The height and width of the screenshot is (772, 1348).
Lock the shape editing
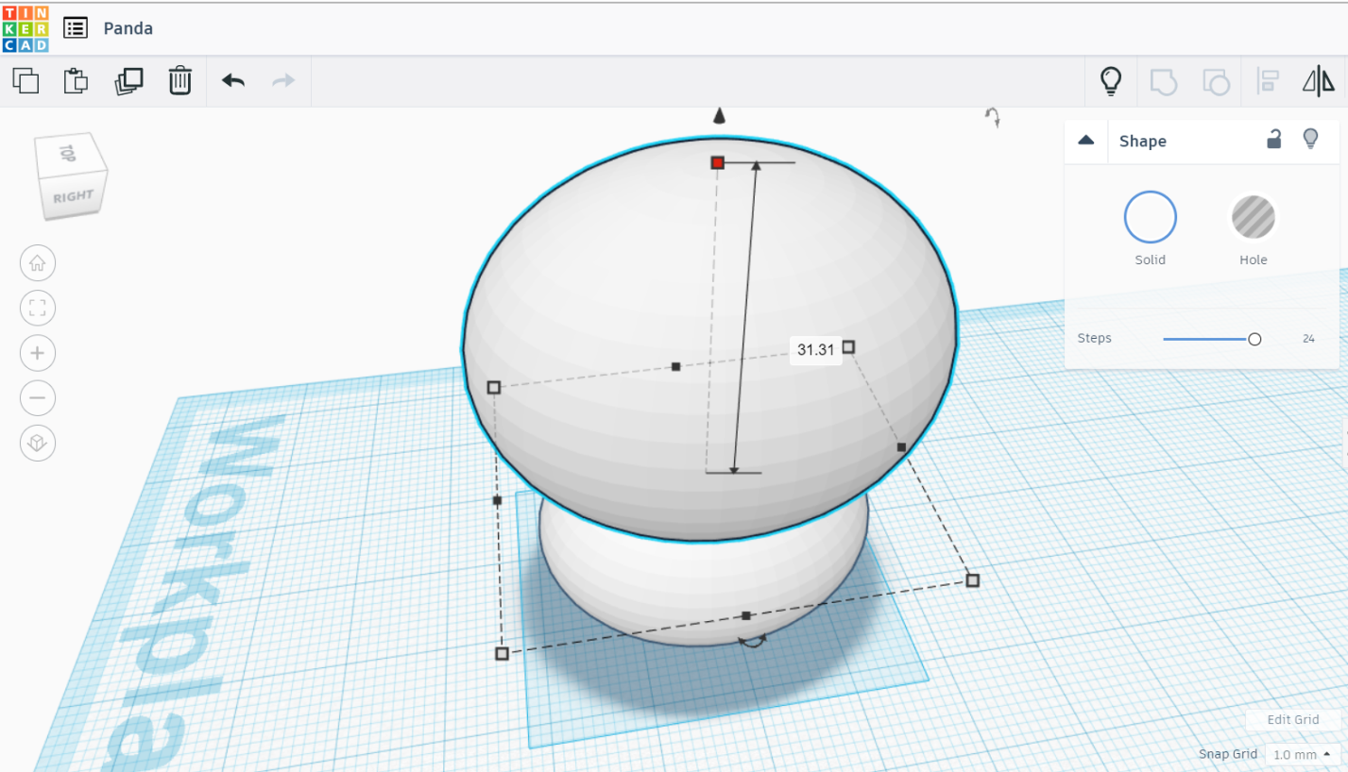(1274, 140)
